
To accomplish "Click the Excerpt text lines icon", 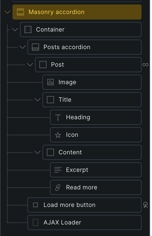I will coord(58,170).
